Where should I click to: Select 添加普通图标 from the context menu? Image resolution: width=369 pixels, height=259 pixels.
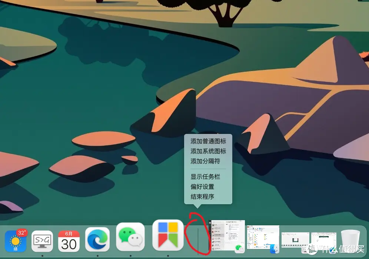click(208, 141)
